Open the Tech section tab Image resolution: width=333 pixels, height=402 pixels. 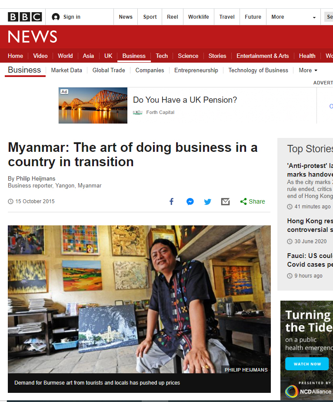point(162,56)
